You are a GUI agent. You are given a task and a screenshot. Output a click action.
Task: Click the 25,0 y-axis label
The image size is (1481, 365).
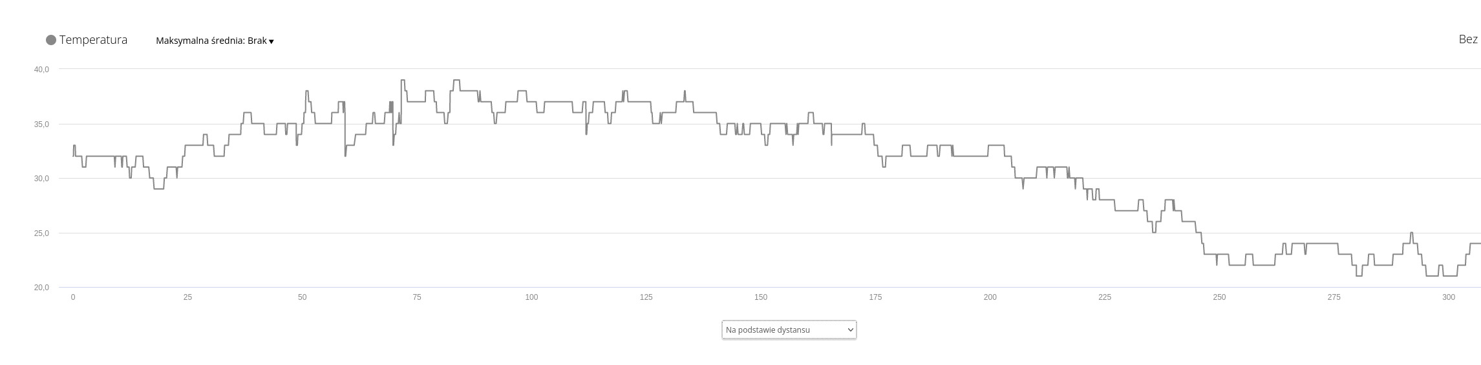click(41, 233)
